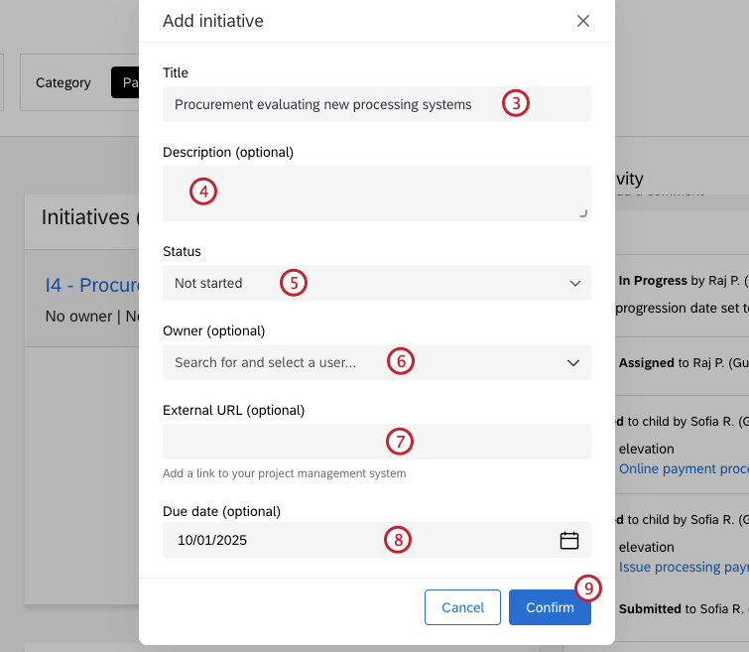Click the 10/01/2025 due date text

click(212, 541)
